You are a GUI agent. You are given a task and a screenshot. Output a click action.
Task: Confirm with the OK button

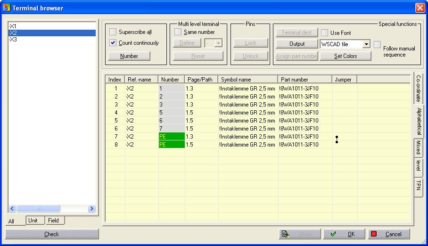[344, 234]
